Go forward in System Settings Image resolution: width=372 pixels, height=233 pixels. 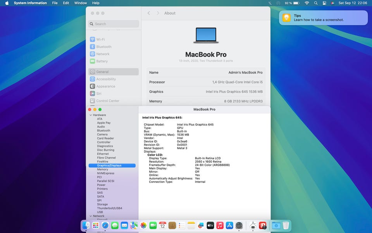coord(158,13)
